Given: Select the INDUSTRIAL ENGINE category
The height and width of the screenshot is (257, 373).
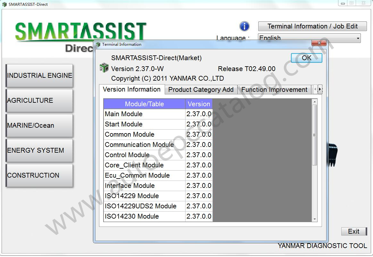Looking at the screenshot, I should pos(39,76).
